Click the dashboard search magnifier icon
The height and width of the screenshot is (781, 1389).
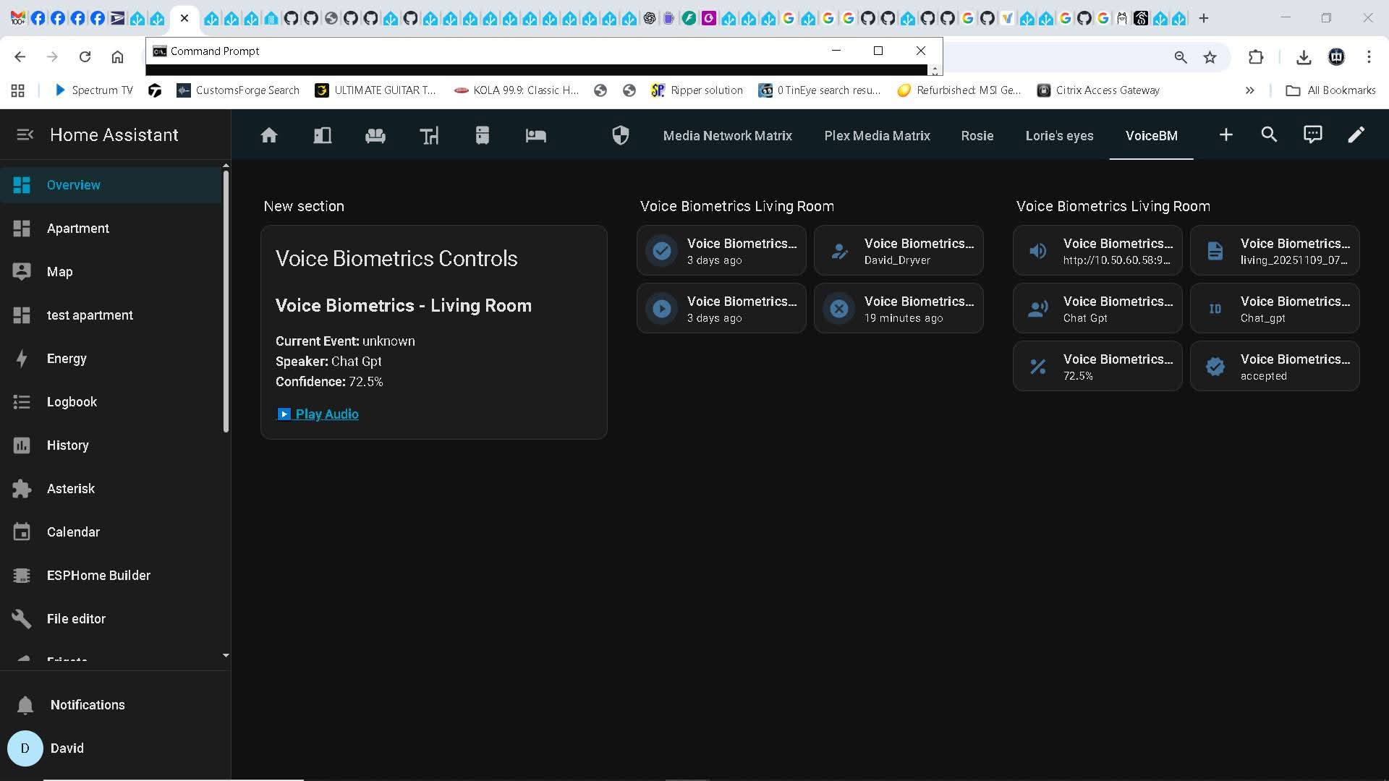[1269, 135]
